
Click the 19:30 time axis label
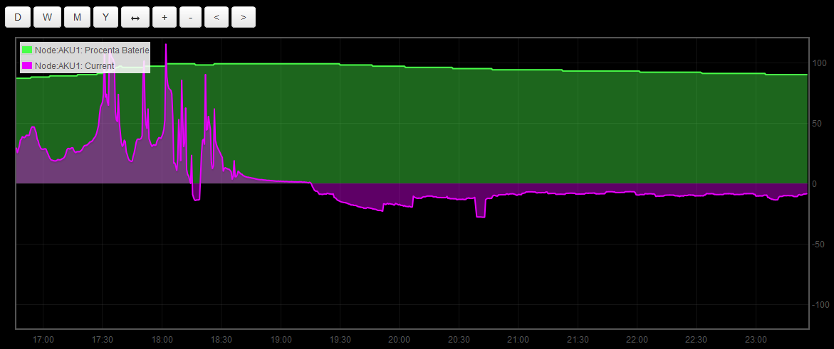(340, 340)
